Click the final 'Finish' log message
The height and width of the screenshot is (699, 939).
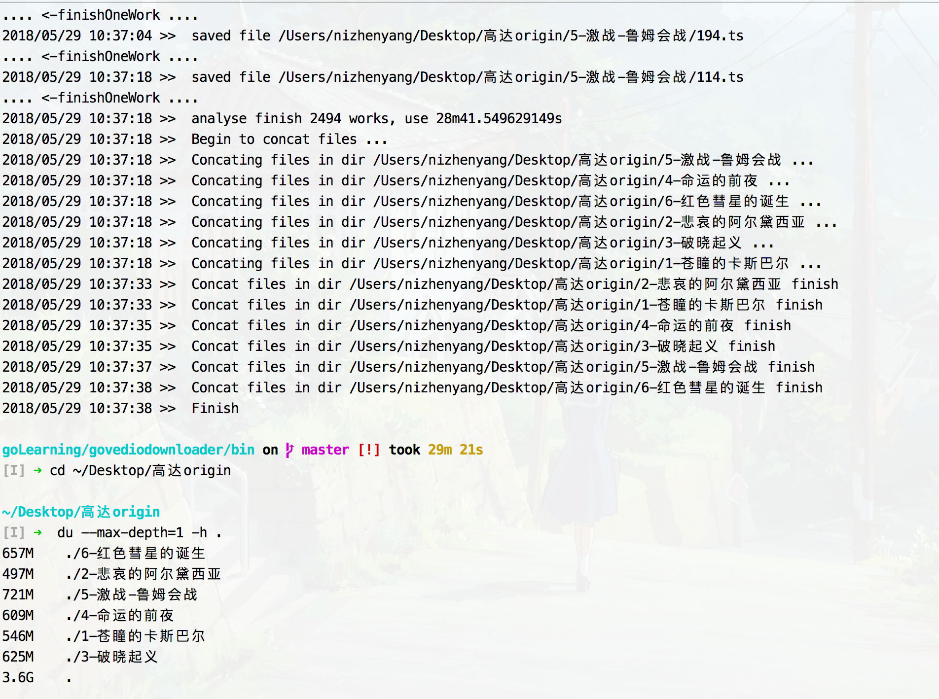coord(215,409)
